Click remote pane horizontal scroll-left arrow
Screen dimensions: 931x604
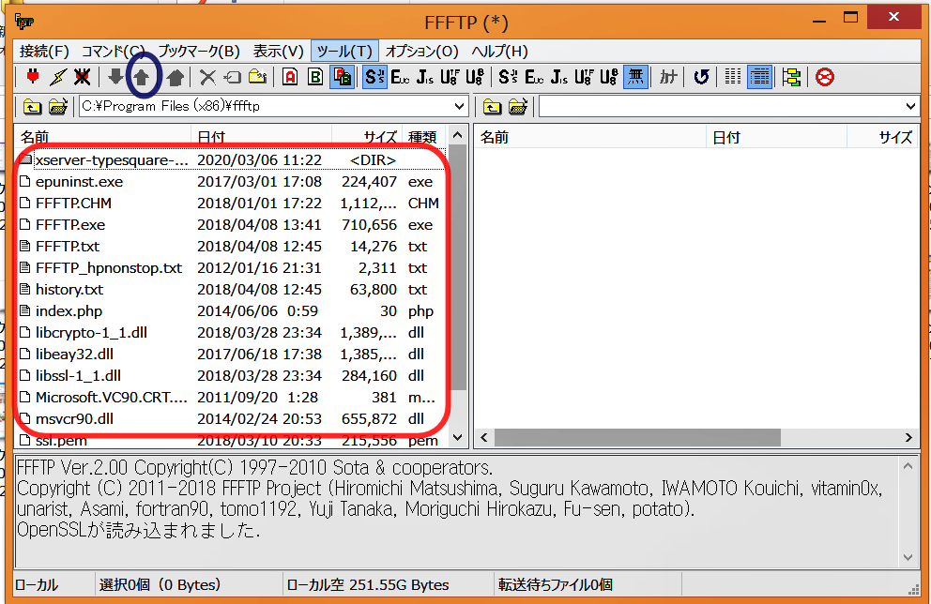pos(484,438)
